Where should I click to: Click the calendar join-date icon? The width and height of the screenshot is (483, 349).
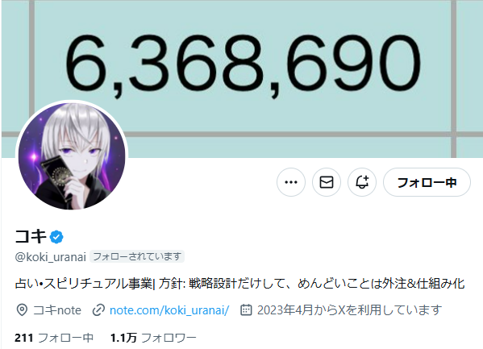tap(246, 310)
